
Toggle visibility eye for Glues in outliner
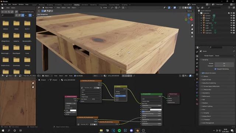point(231,21)
